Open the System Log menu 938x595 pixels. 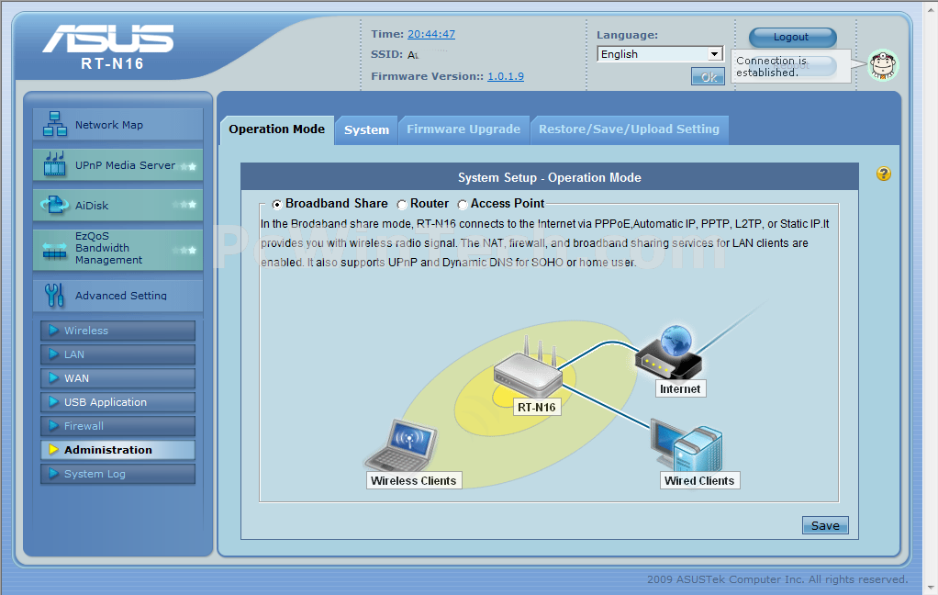tap(117, 474)
